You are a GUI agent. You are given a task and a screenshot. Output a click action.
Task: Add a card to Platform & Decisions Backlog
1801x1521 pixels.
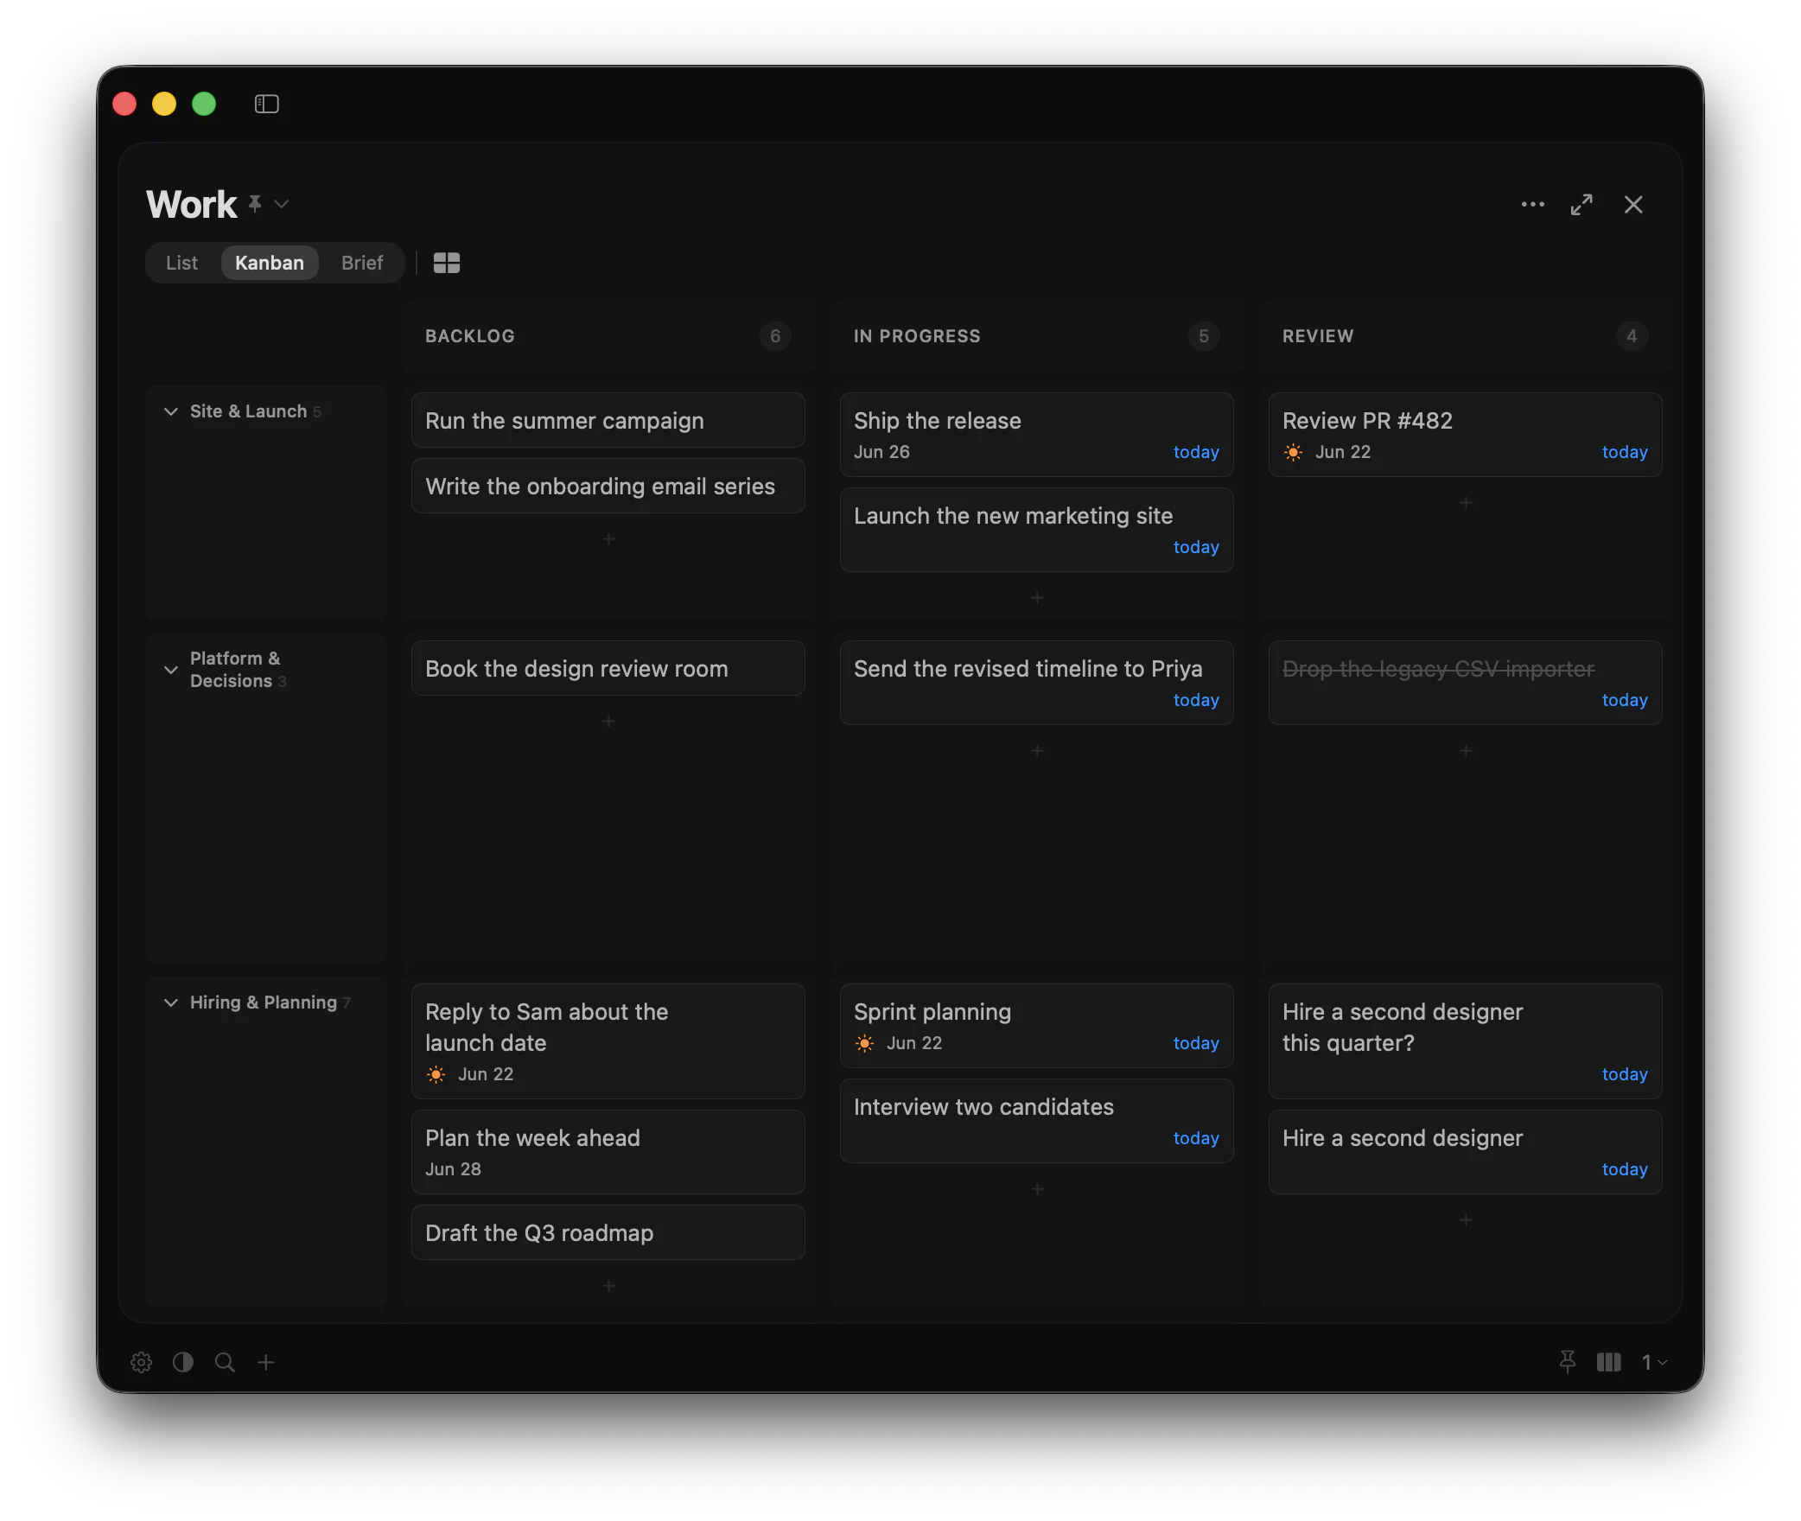point(608,722)
